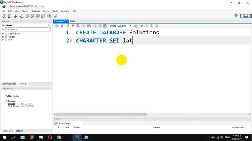
Task: Click the editor horizontal scrollbar thumb
Action: point(102,114)
